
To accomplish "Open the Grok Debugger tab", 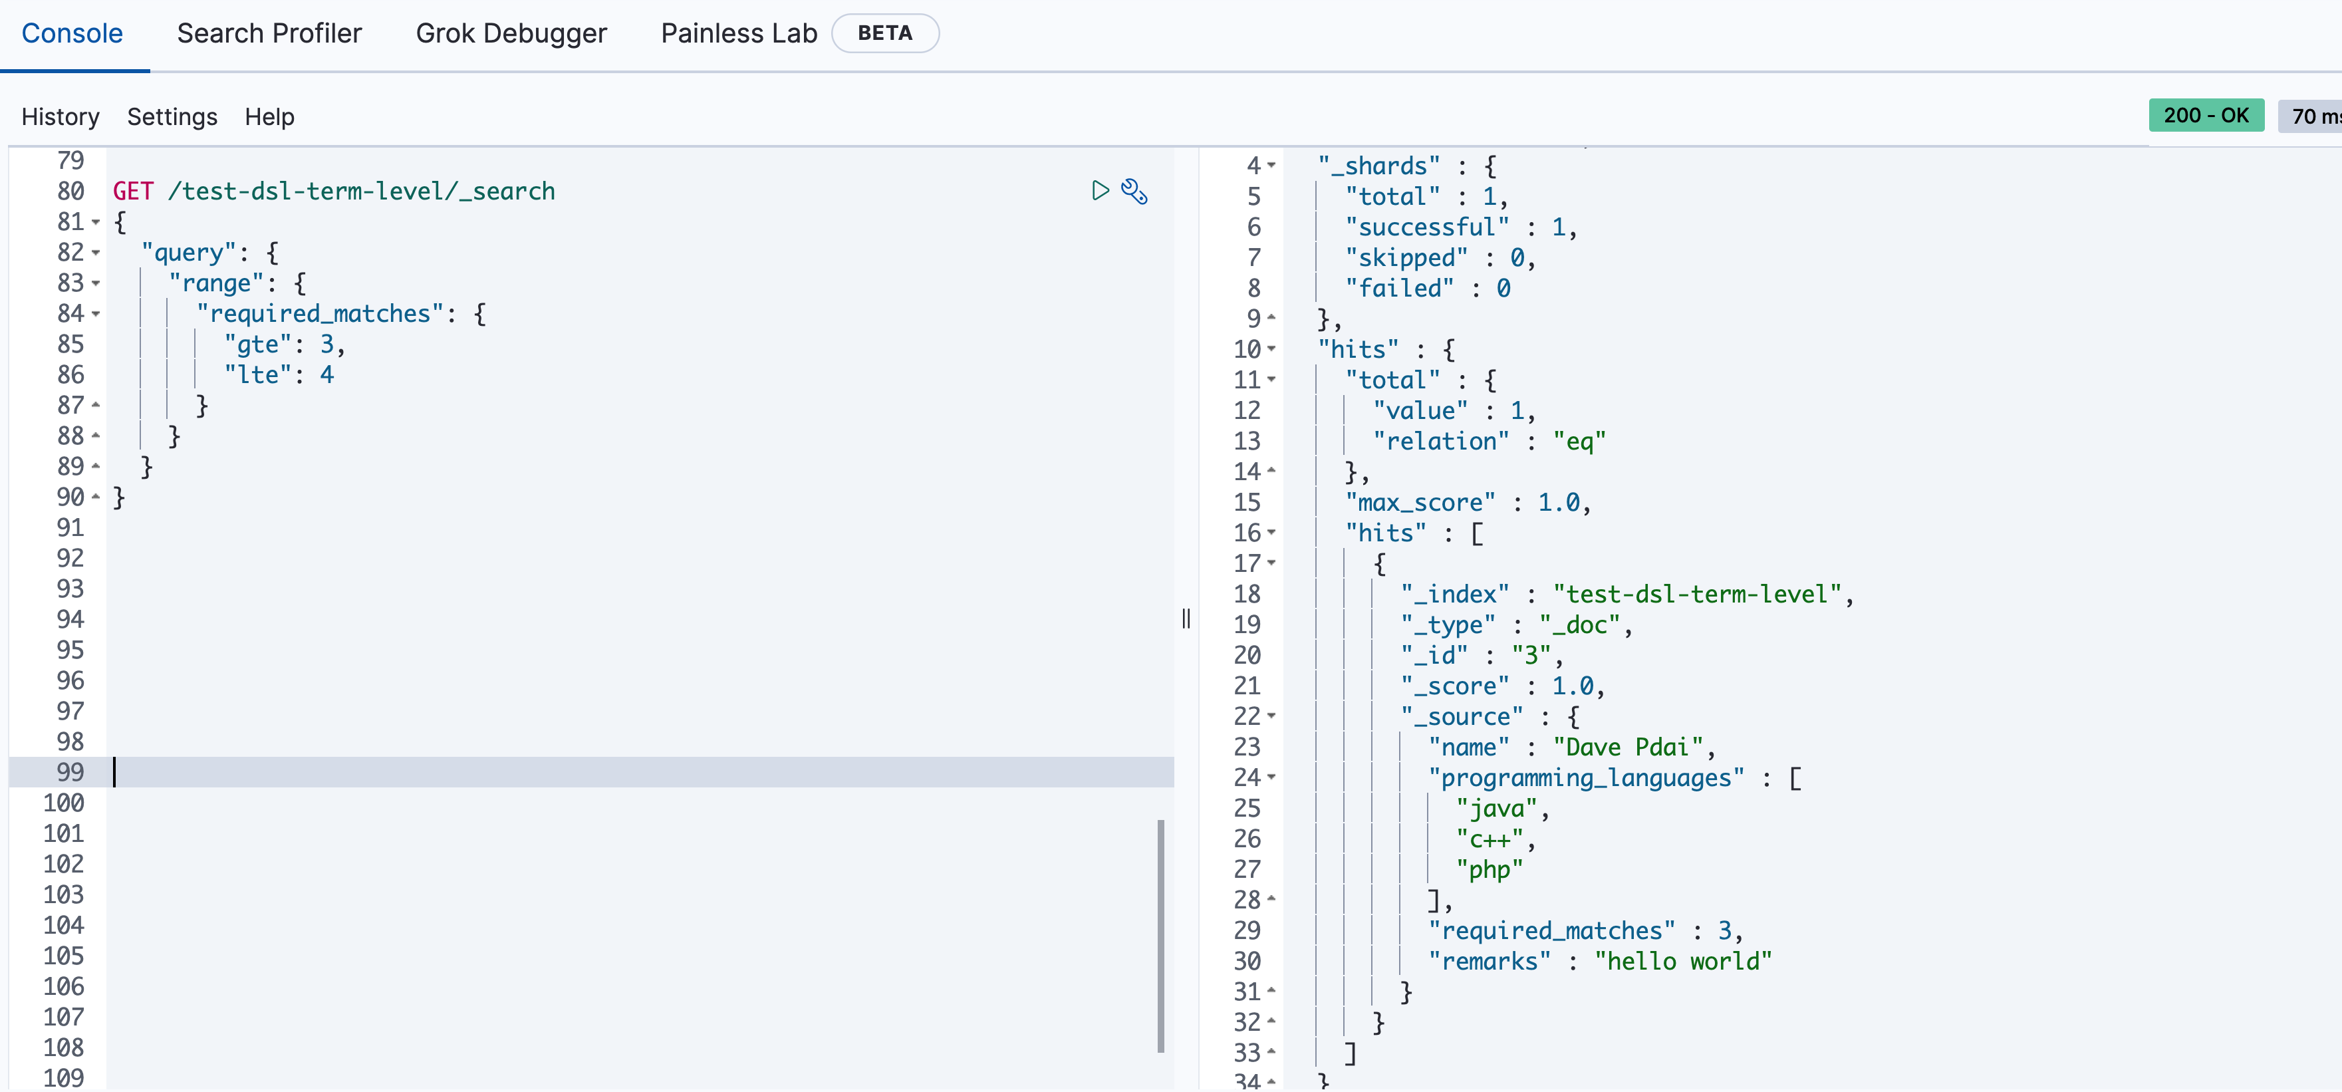I will click(x=511, y=34).
